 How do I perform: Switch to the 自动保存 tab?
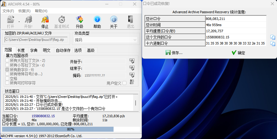tap(63, 50)
